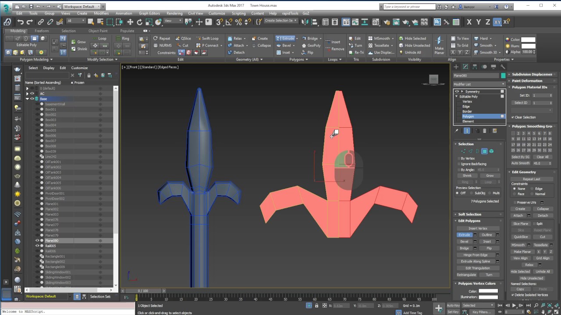561x315 pixels.
Task: Collapse the Base layer tree
Action: pos(27,99)
